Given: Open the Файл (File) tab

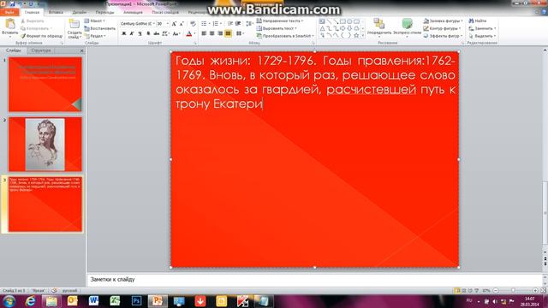Looking at the screenshot, I should [9, 12].
